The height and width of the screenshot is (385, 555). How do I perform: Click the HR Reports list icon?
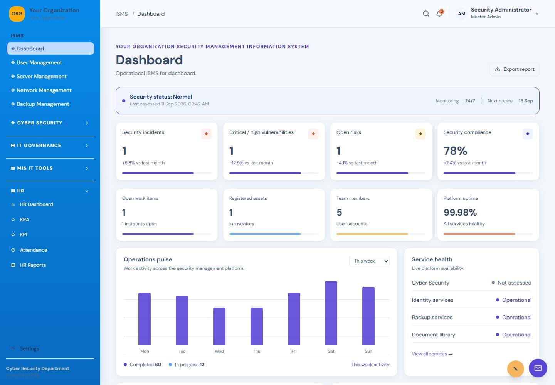(13, 265)
